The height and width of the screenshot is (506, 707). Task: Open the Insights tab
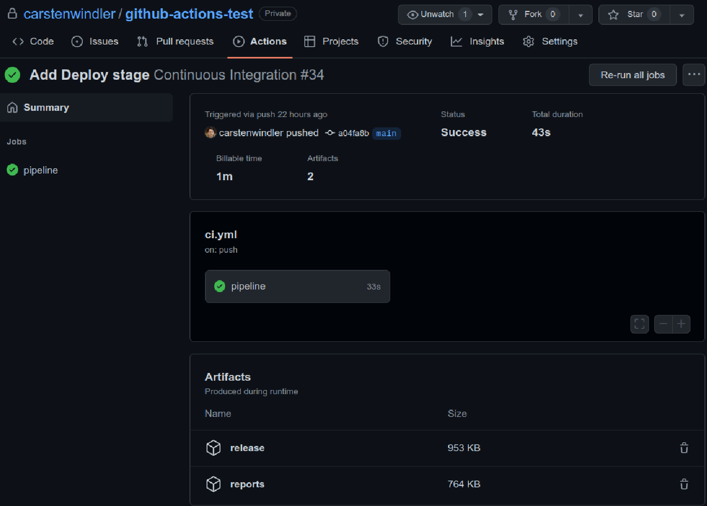click(477, 41)
